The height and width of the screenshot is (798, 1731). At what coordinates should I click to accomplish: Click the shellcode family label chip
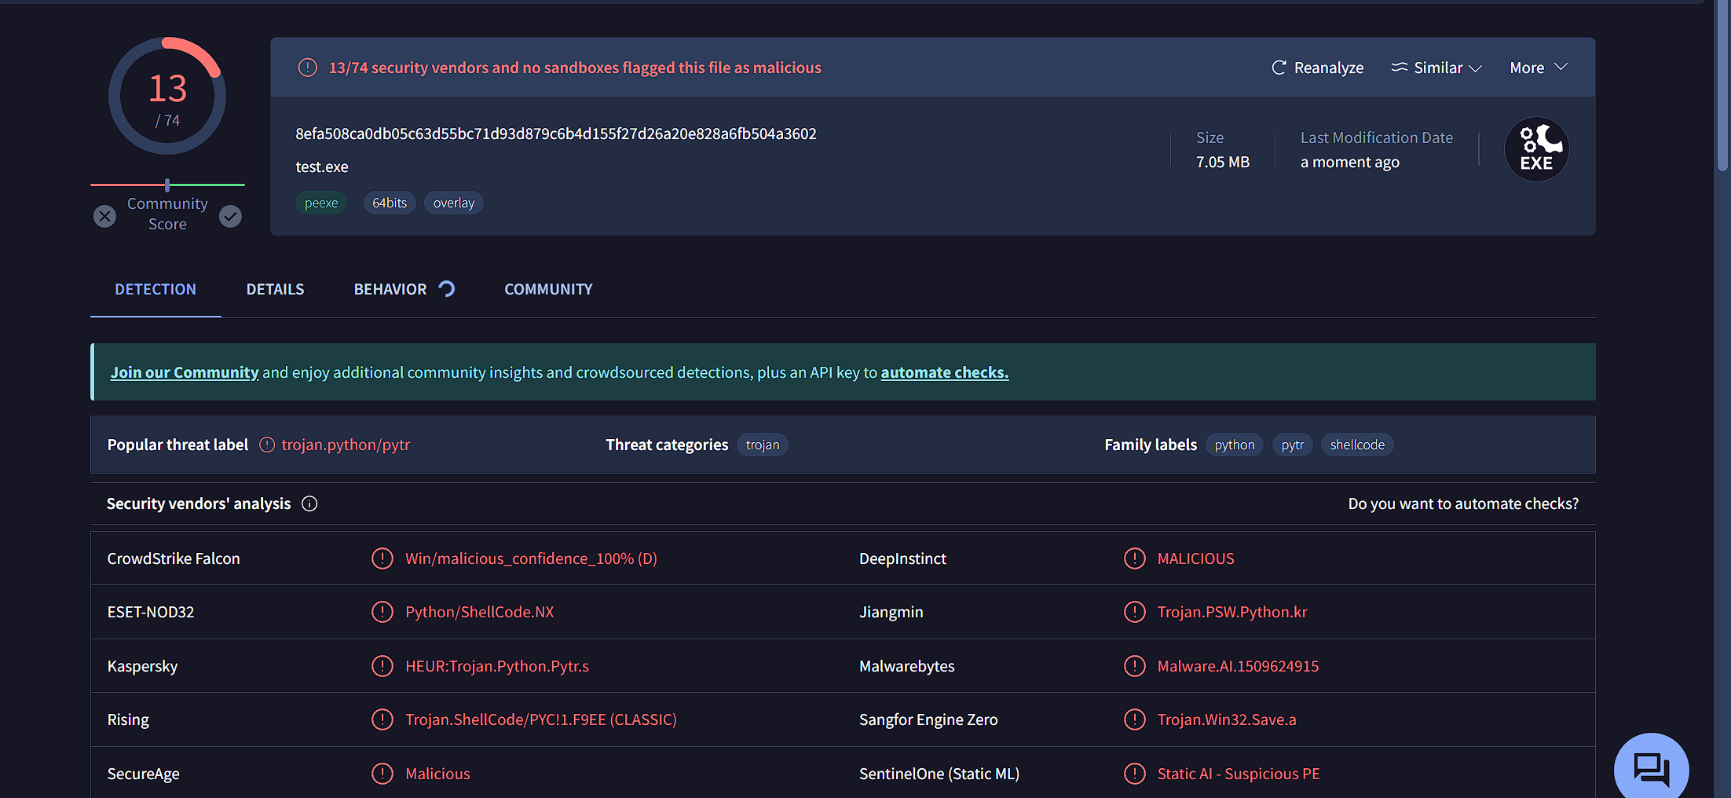click(x=1357, y=445)
